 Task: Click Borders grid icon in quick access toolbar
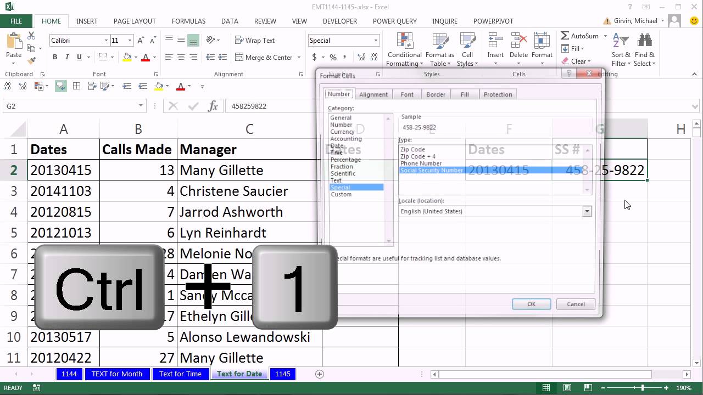[x=77, y=86]
